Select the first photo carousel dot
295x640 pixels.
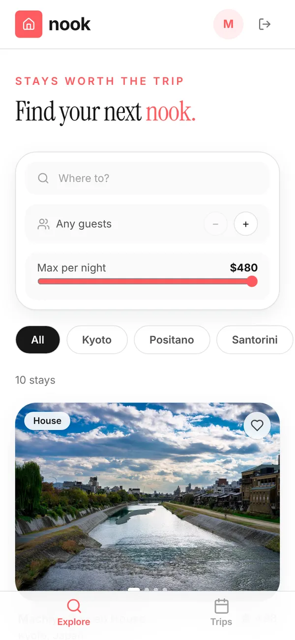(x=134, y=589)
